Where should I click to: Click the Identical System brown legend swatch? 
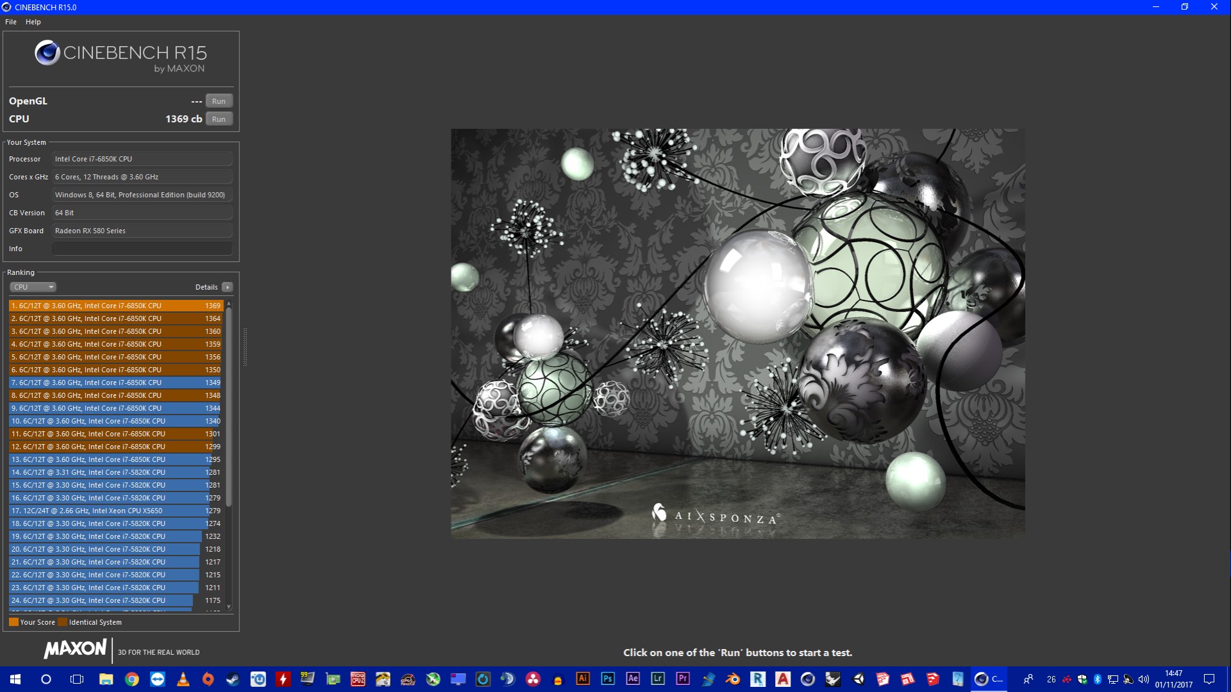(x=62, y=622)
